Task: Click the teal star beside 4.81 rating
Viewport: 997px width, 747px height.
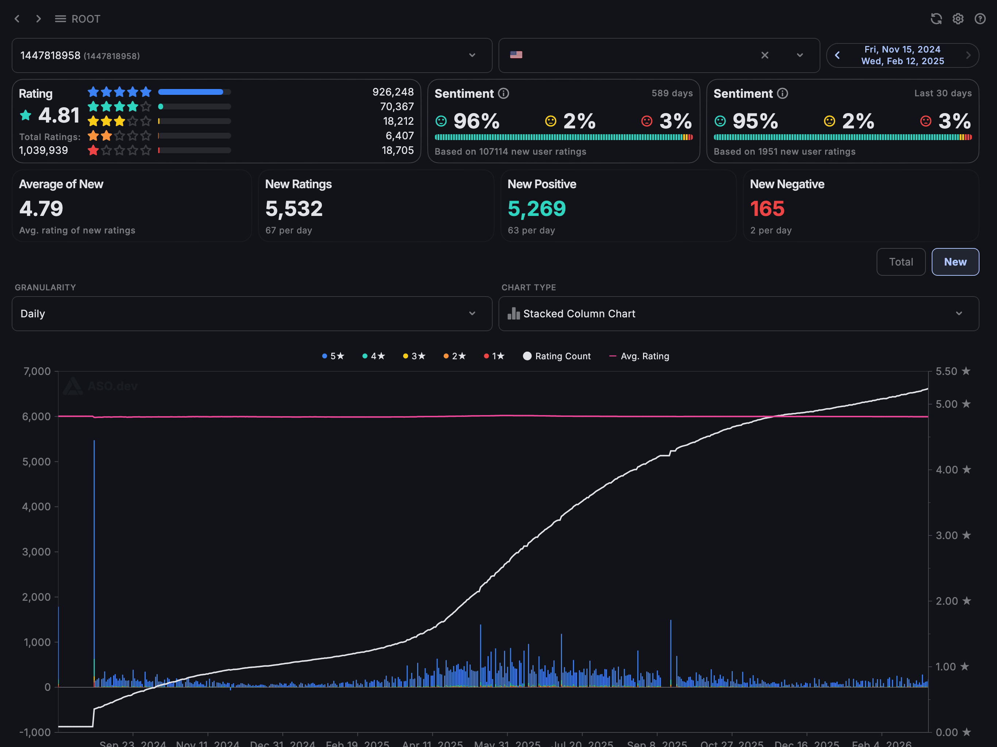Action: 26,115
